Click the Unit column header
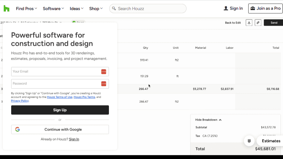Screen dimensions: 283x159 pos(176,48)
